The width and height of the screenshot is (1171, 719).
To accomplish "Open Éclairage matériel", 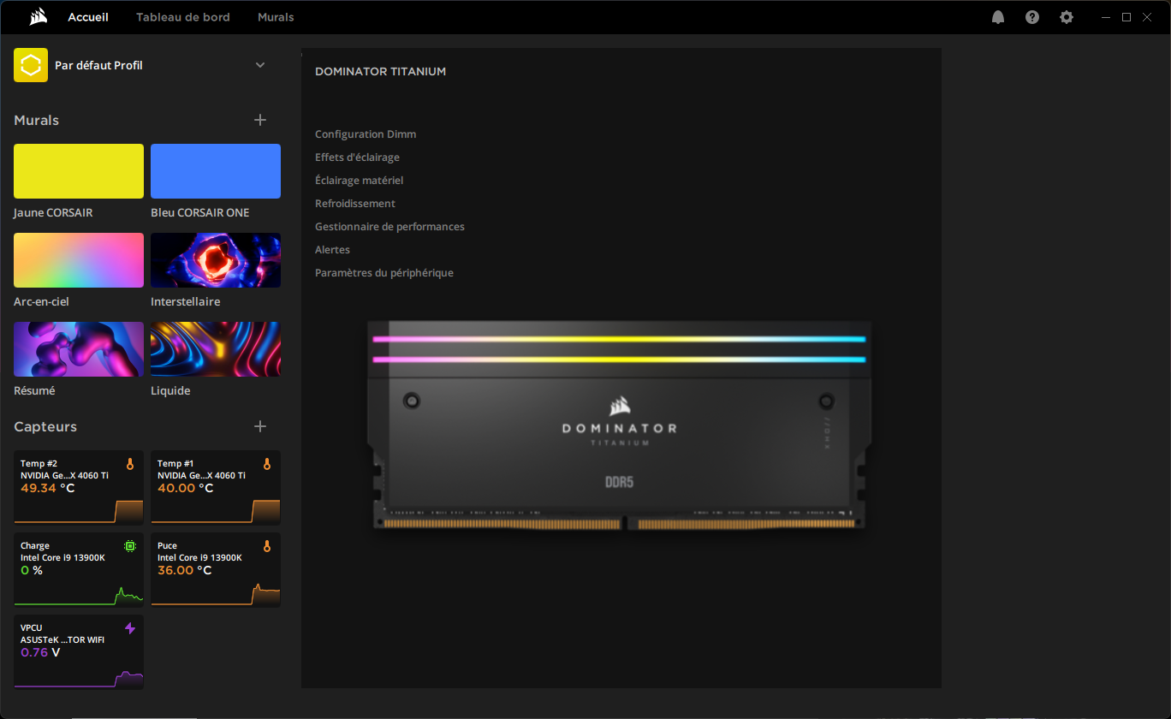I will point(359,181).
